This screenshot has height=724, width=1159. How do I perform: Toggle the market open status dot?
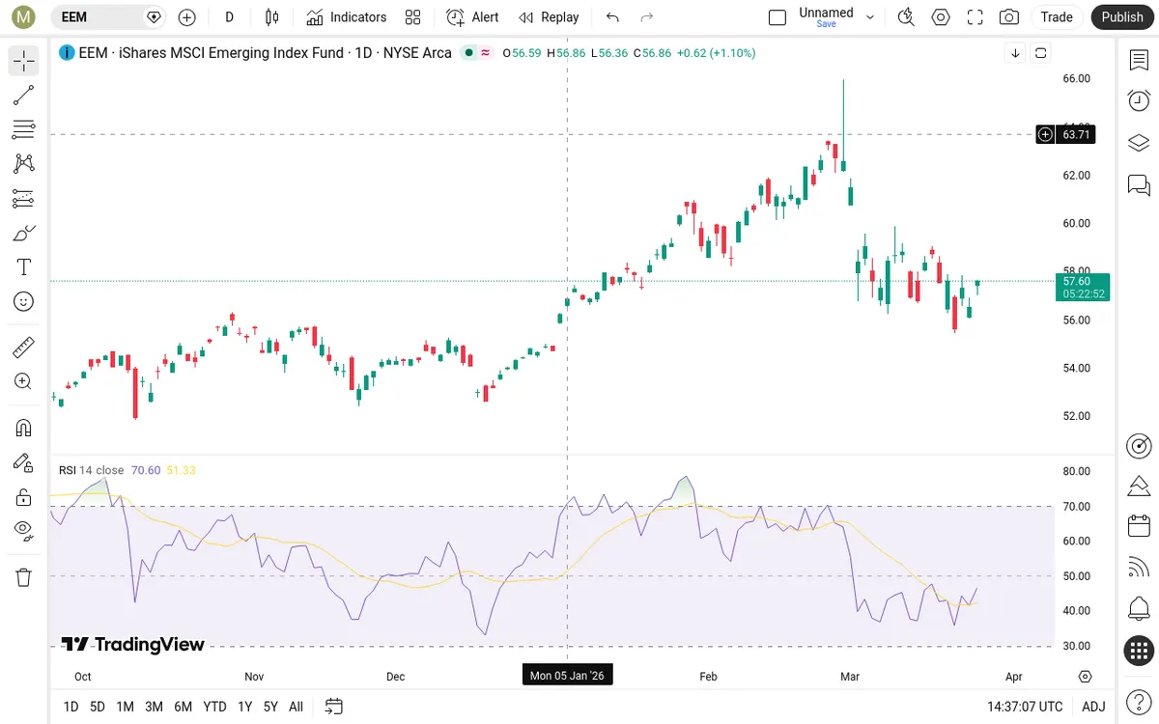tap(468, 53)
